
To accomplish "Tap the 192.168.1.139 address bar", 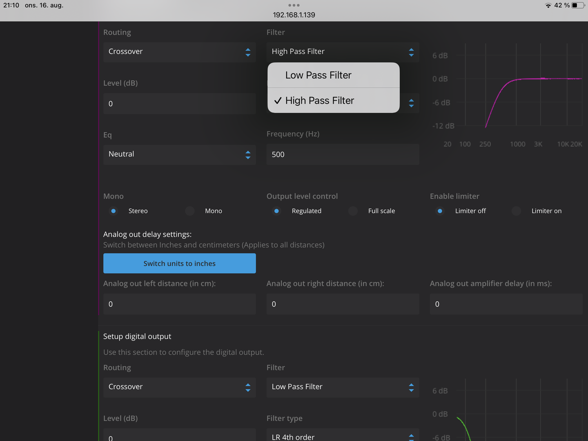I will [294, 15].
